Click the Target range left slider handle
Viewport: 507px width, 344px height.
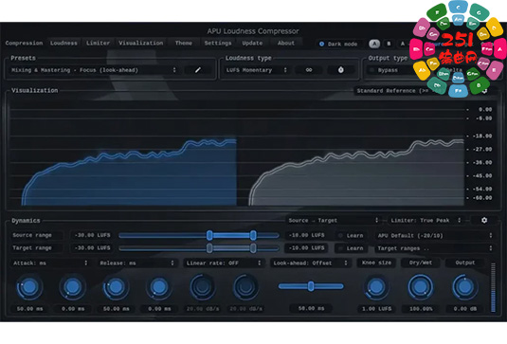(209, 248)
